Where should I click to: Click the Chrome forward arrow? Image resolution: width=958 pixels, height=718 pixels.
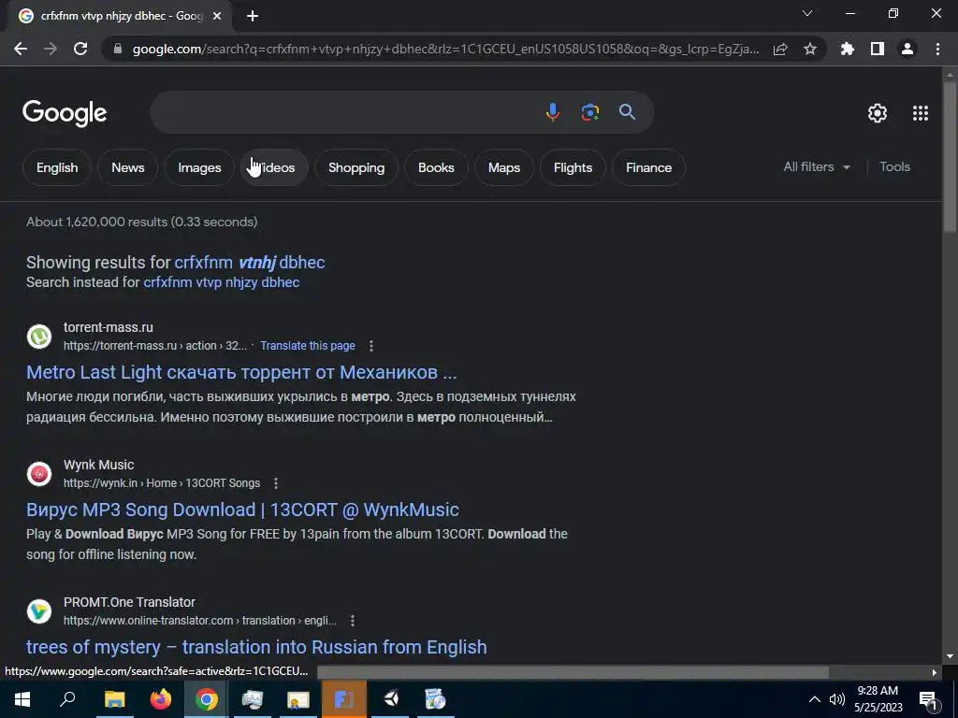click(51, 49)
